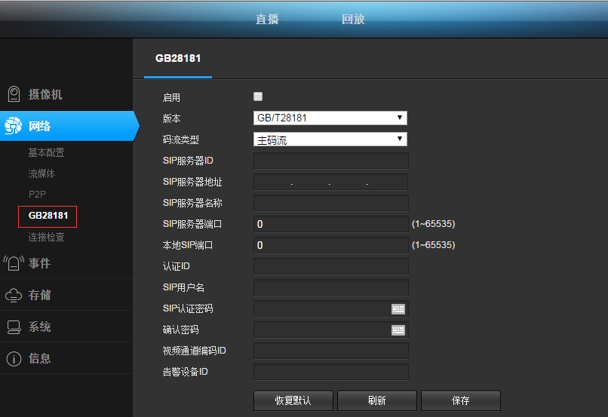Open the 版本 GB/T28181 dropdown
This screenshot has height=417, width=608.
[330, 118]
